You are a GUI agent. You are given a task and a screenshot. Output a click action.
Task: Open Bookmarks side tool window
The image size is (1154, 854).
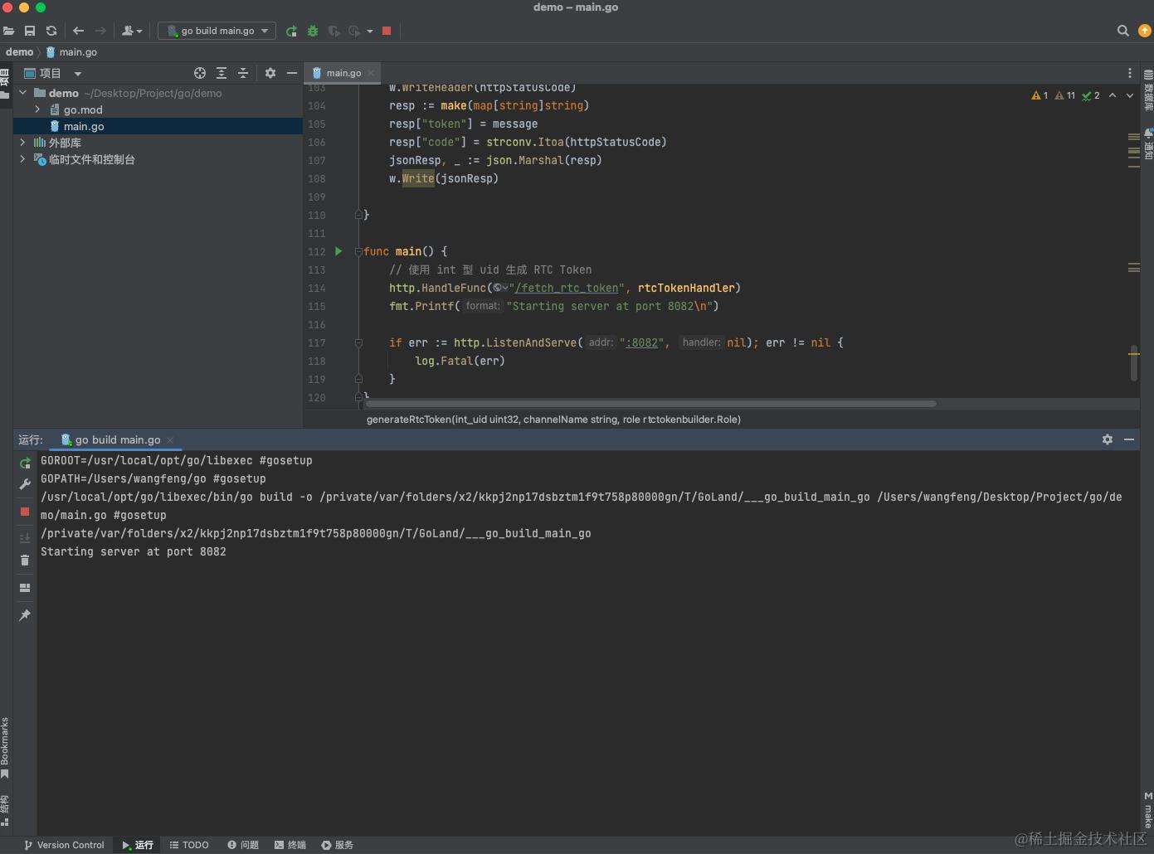point(5,748)
